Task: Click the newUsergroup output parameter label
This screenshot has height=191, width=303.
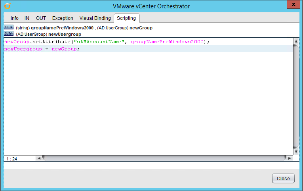Action: tap(65, 34)
